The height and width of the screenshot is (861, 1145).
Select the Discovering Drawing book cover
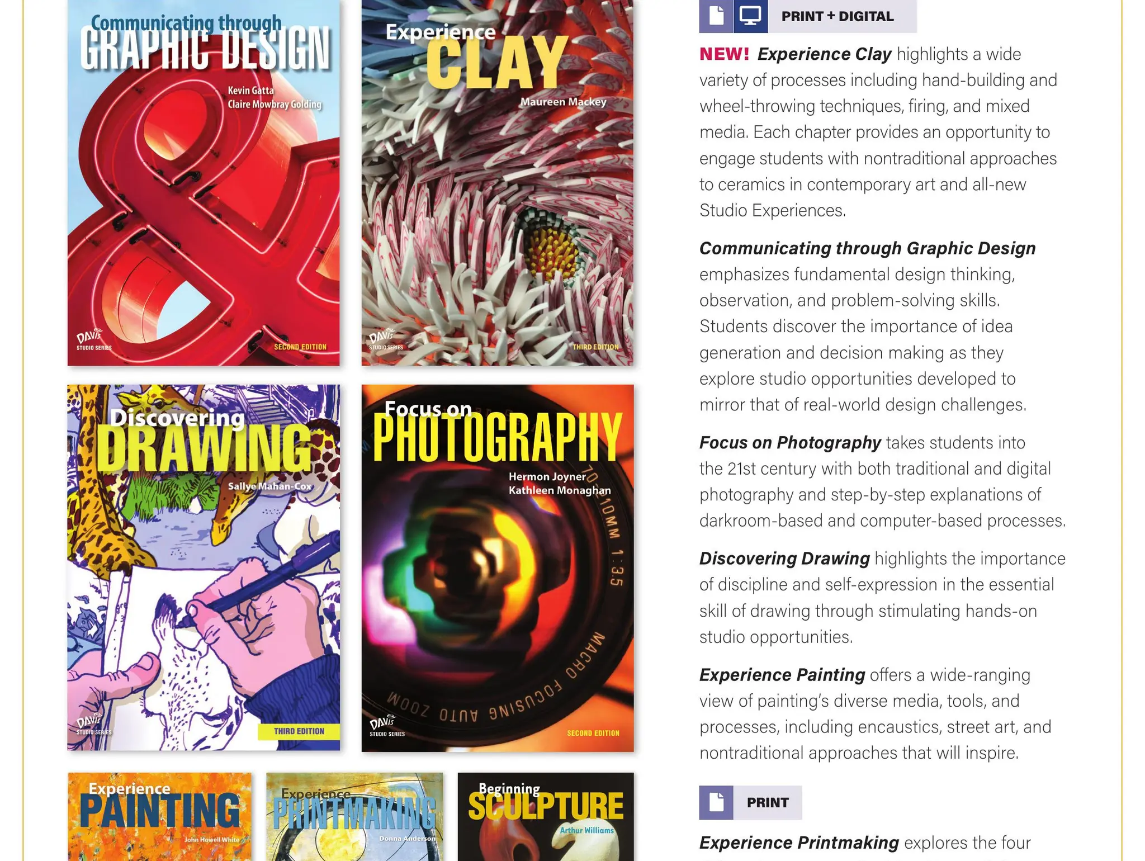tap(204, 567)
